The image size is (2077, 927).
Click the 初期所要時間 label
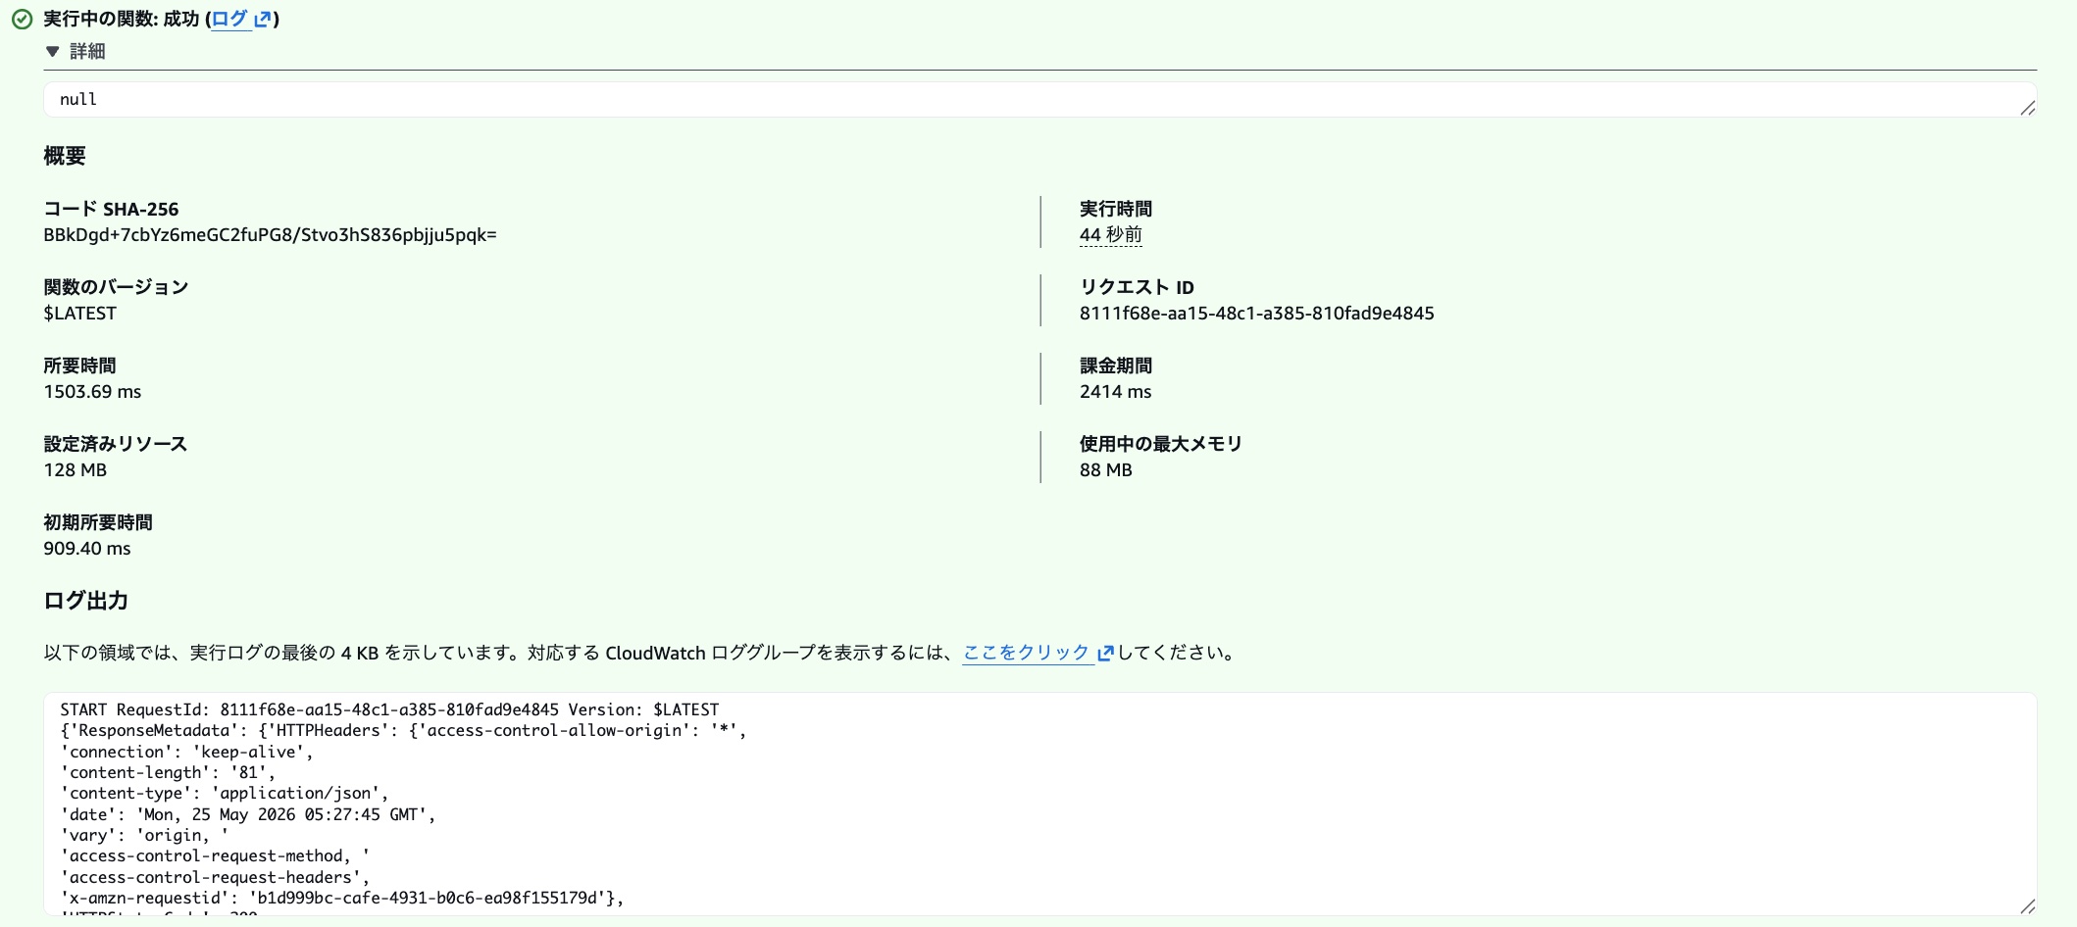(x=98, y=522)
